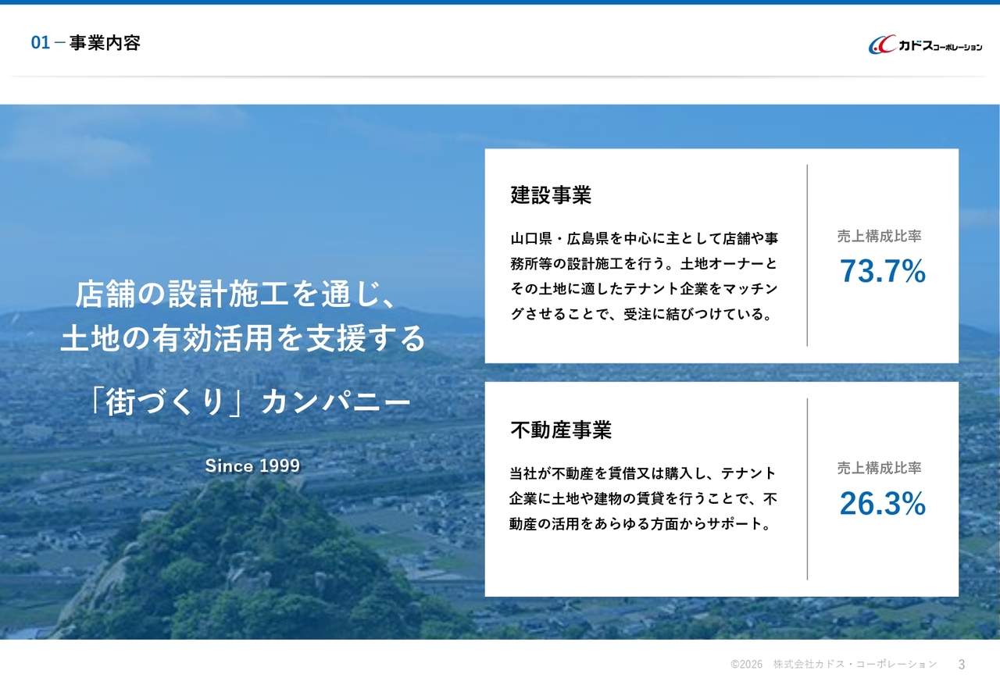Select the 不動産事業 card heading
The width and height of the screenshot is (1000, 692).
coord(560,430)
